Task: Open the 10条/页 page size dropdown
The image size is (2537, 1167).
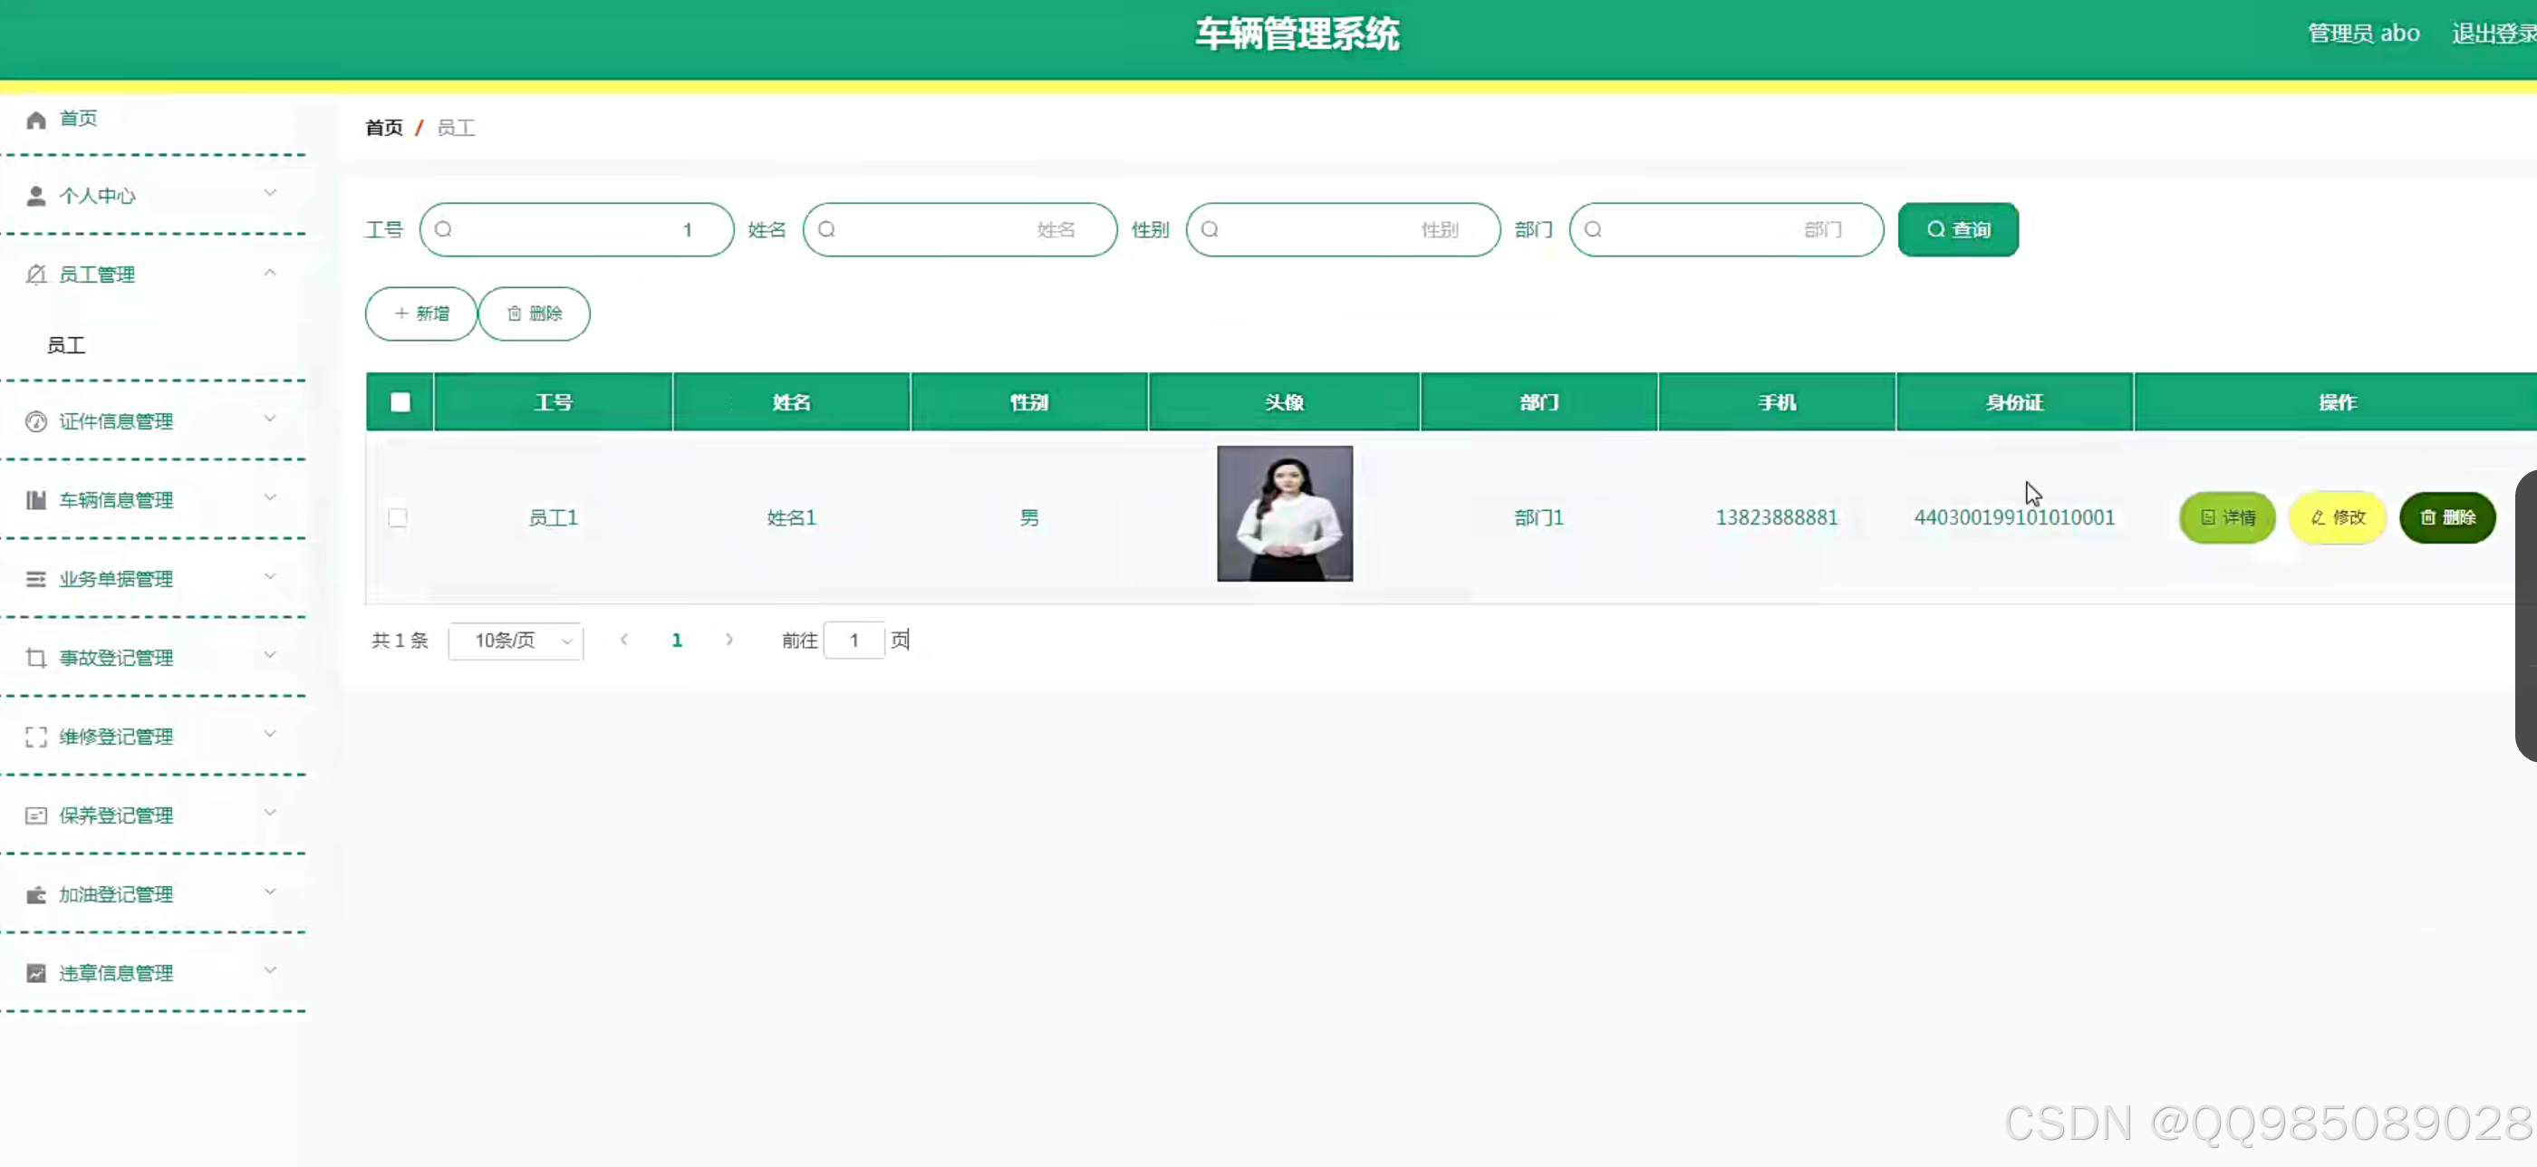Action: (516, 640)
